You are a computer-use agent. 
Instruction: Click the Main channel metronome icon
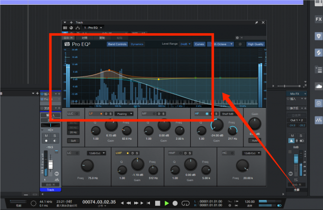pyautogui.click(x=291, y=141)
